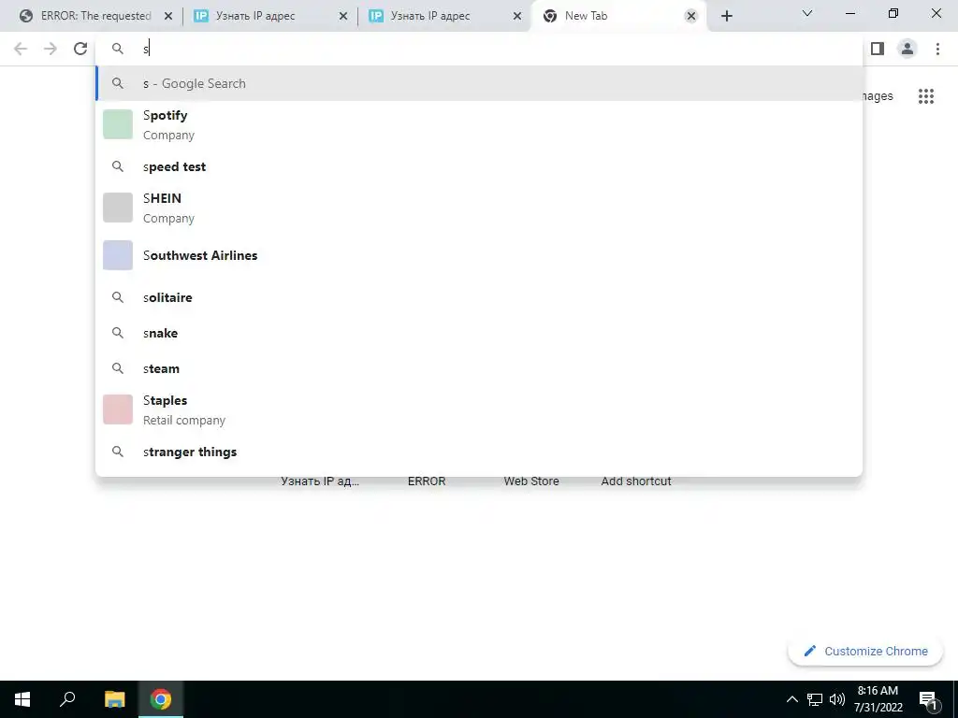Switch to the ERROR: The requested tab

(x=94, y=16)
